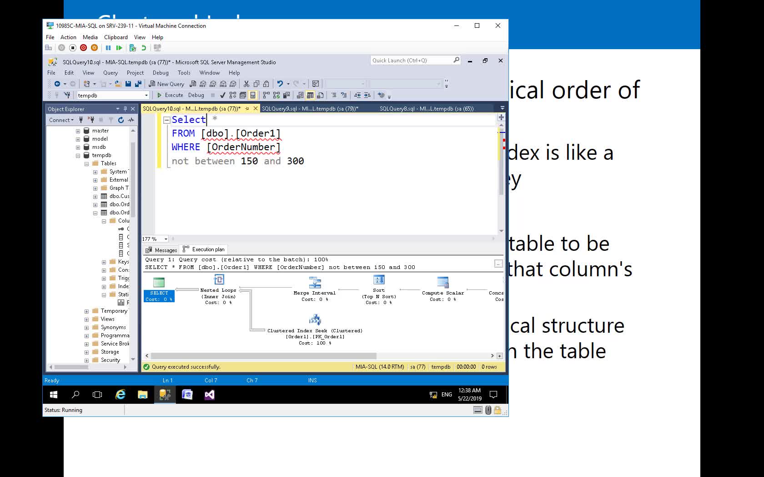Open the Query menu in SSMS

point(110,73)
